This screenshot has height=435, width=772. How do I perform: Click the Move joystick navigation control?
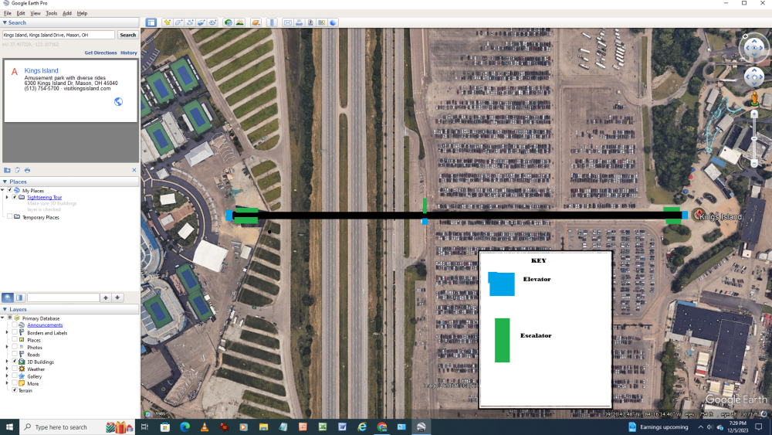(x=754, y=76)
